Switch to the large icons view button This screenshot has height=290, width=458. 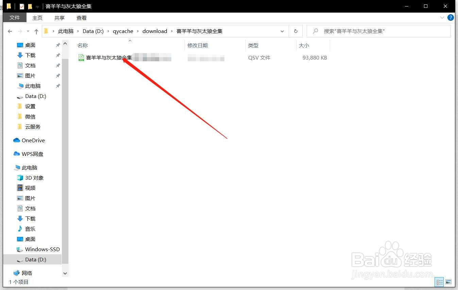(448, 282)
